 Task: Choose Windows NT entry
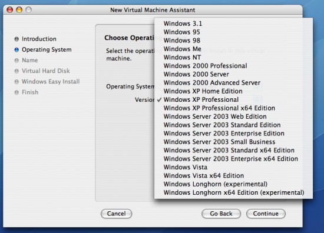(233, 58)
